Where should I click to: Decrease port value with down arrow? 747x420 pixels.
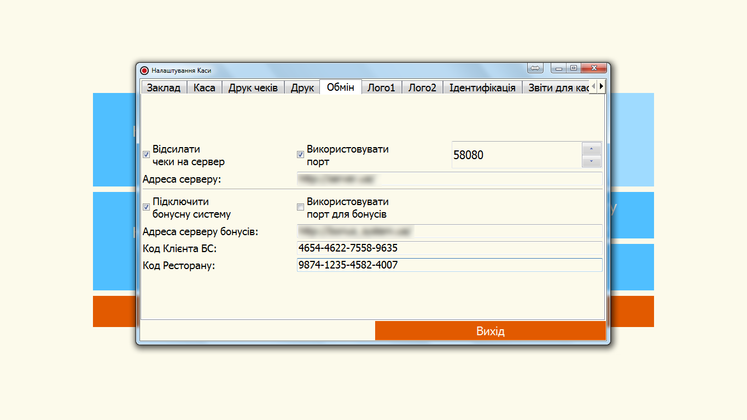592,161
